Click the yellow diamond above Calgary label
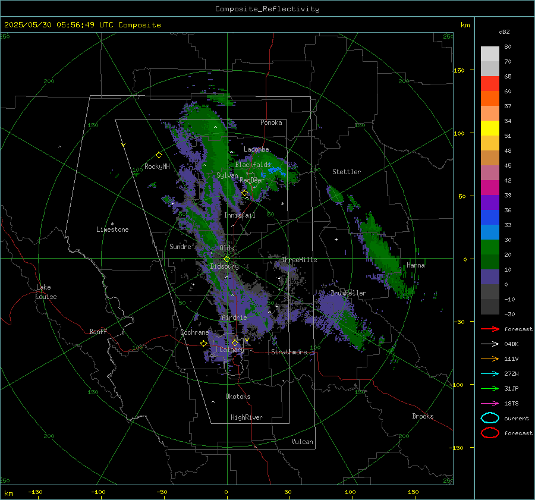The width and height of the screenshot is (535, 500). tap(235, 342)
